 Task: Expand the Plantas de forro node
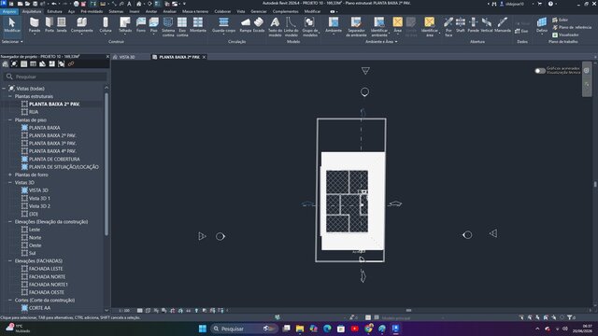tap(10, 175)
